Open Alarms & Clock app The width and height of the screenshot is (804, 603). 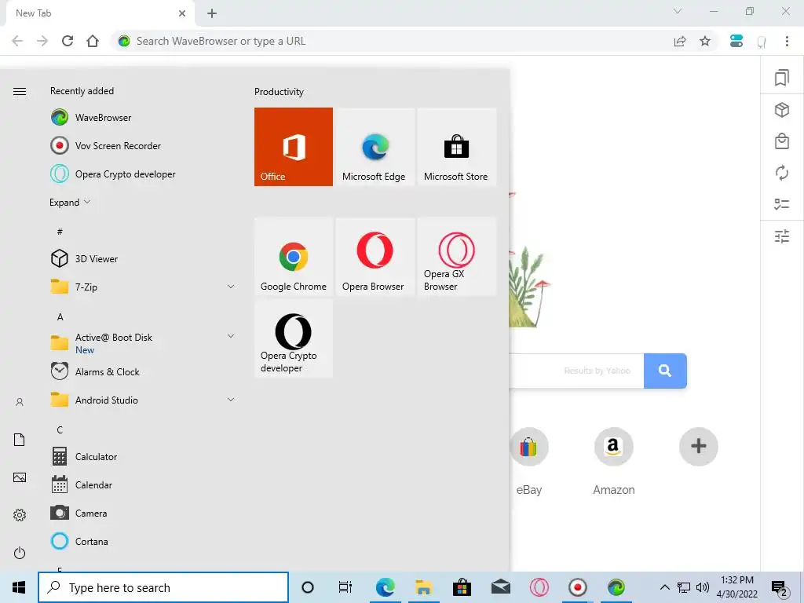[142, 371]
